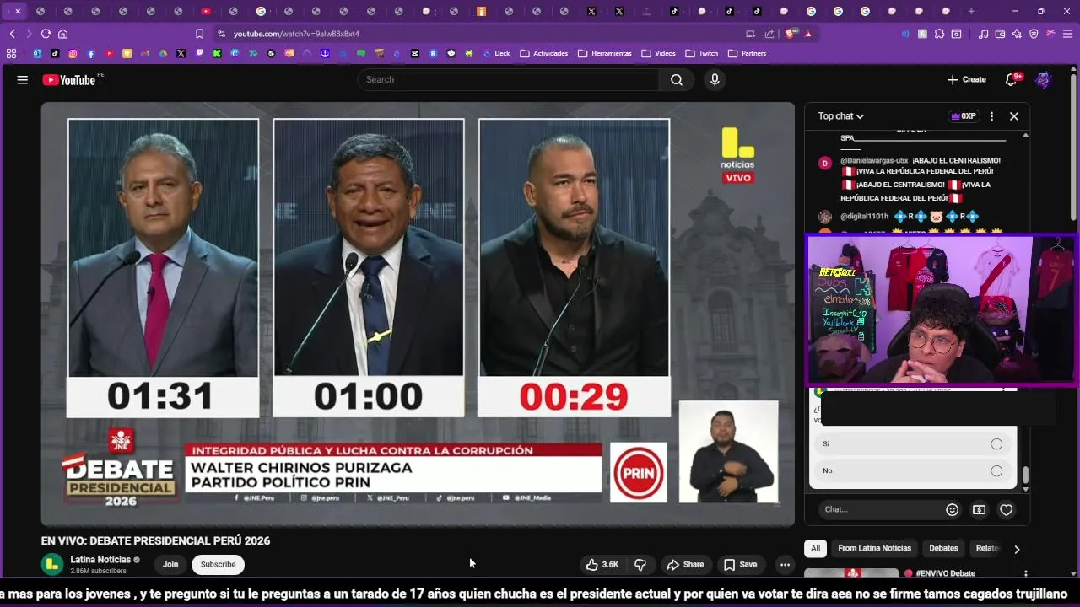1080x607 pixels.
Task: Open the browser apps grid icon
Action: click(x=11, y=53)
